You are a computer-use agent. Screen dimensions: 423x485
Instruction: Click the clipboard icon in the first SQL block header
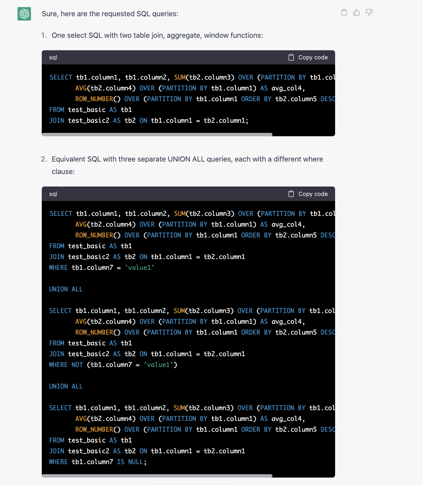291,57
